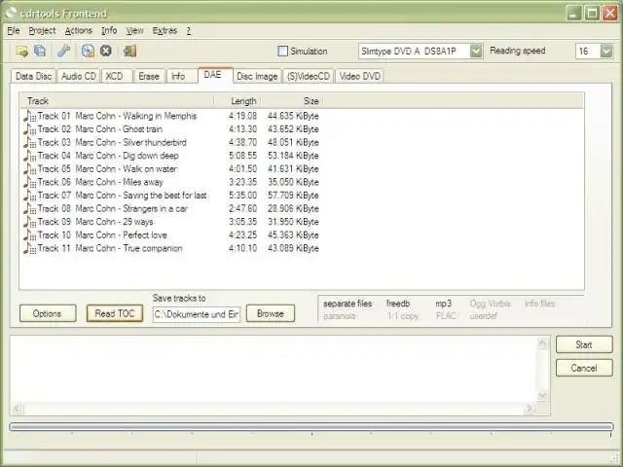Select 'Marc Cohn - Strangers in a car'
Viewport: 623px width, 467px height.
131,208
